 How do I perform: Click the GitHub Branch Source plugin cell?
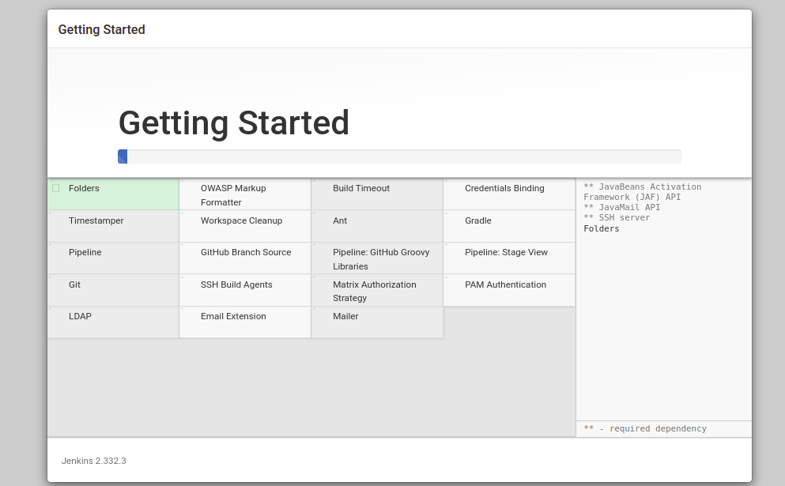[245, 258]
